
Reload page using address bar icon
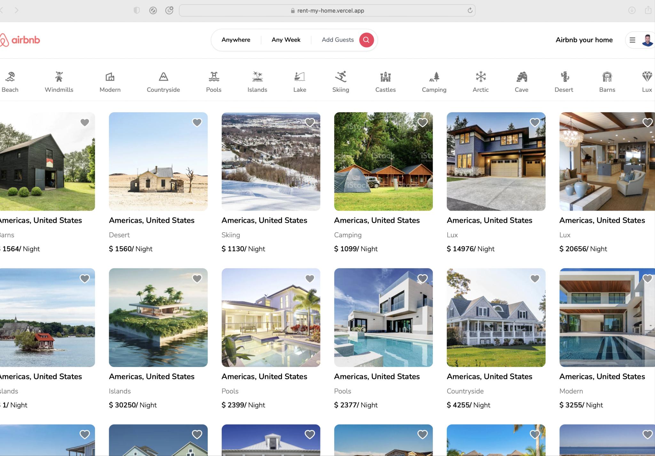470,11
